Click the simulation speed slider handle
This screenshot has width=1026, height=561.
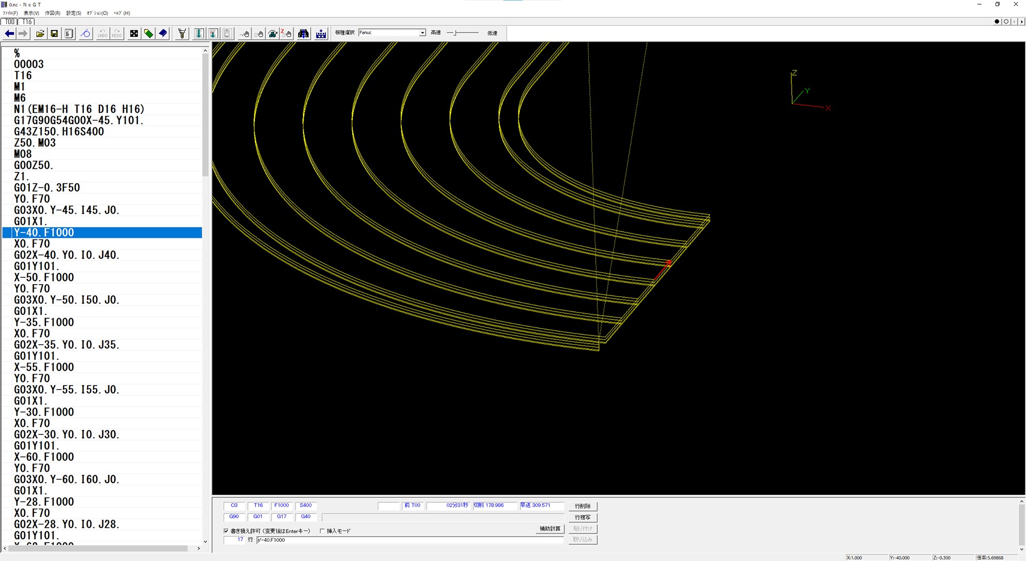click(455, 33)
